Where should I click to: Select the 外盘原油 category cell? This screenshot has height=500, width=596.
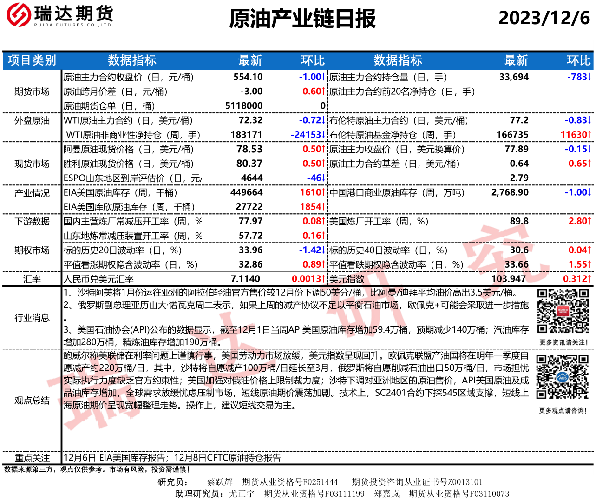pyautogui.click(x=32, y=120)
